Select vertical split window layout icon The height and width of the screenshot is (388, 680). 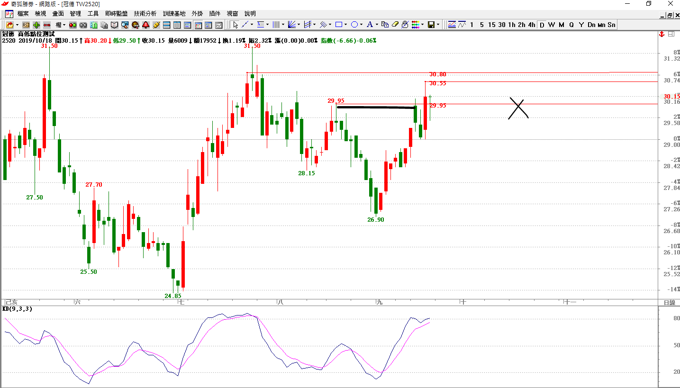177,25
